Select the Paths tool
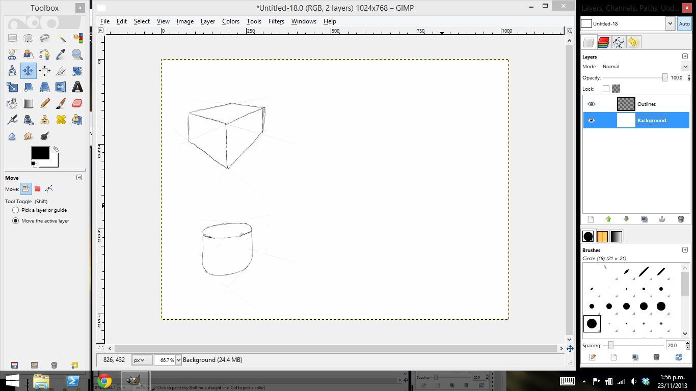This screenshot has width=696, height=391. [x=45, y=54]
